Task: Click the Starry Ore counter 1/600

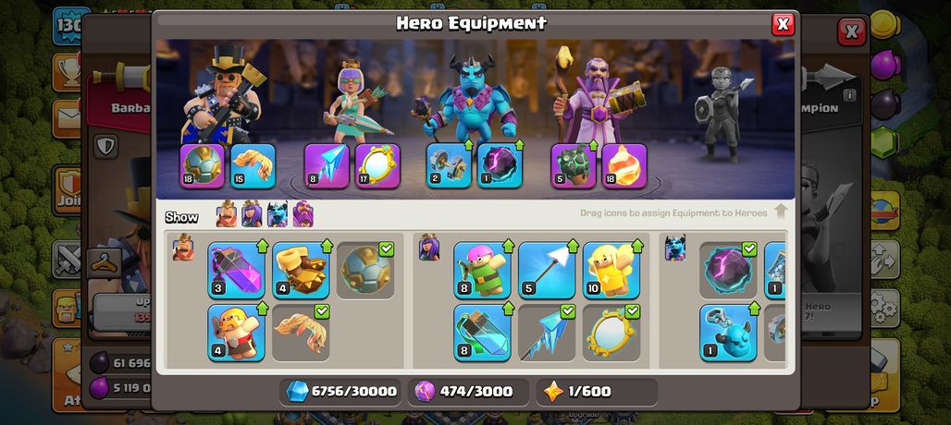Action: 597,392
